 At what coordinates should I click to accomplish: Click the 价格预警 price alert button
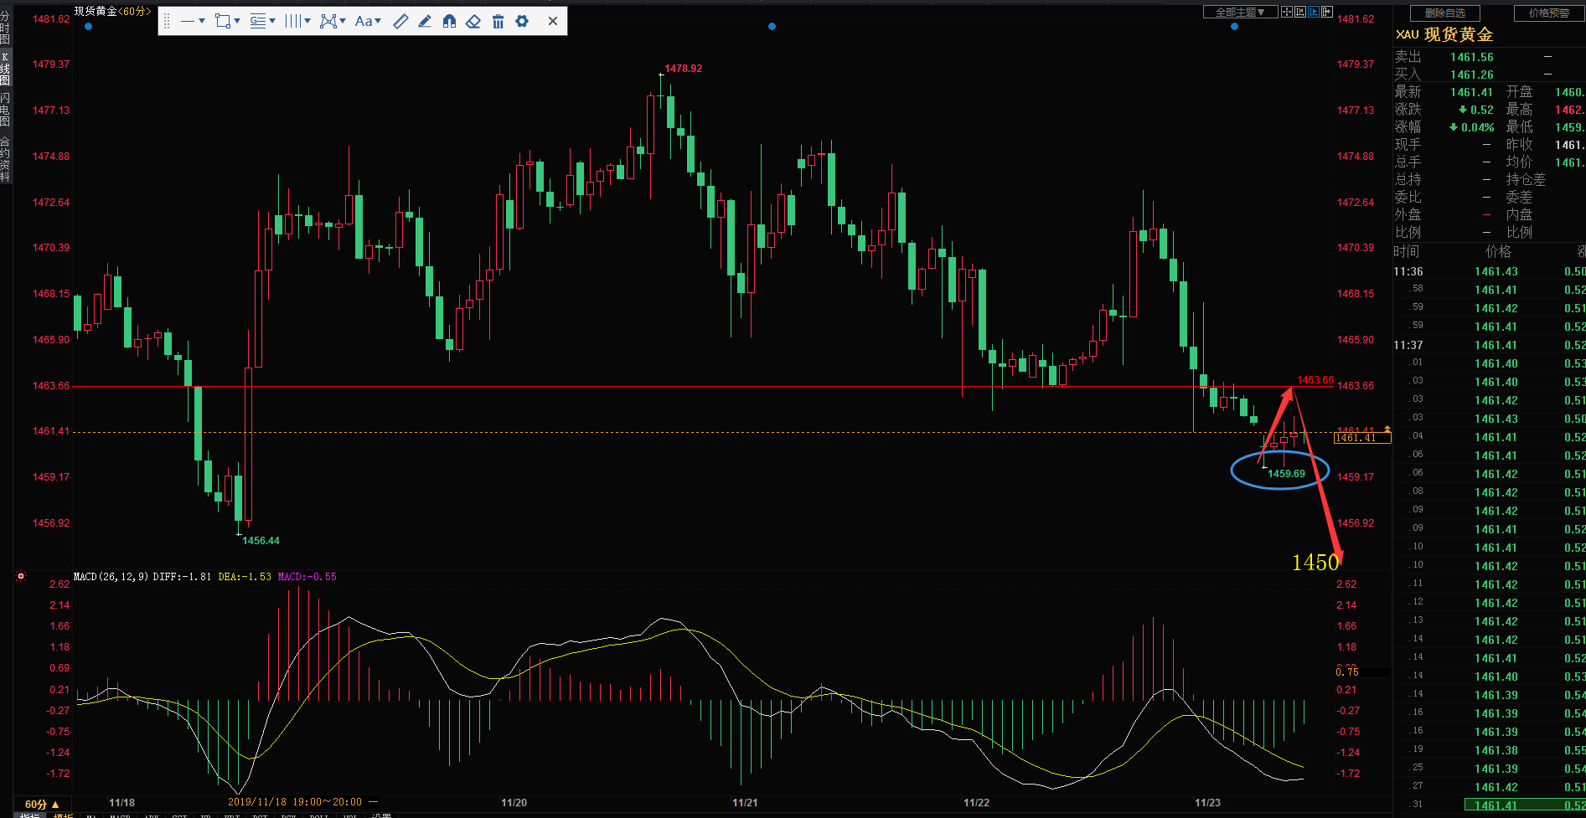1549,13
